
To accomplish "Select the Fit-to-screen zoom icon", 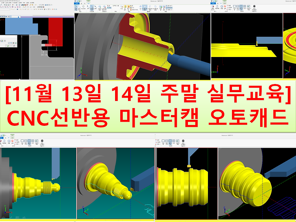I will tap(222, 6).
